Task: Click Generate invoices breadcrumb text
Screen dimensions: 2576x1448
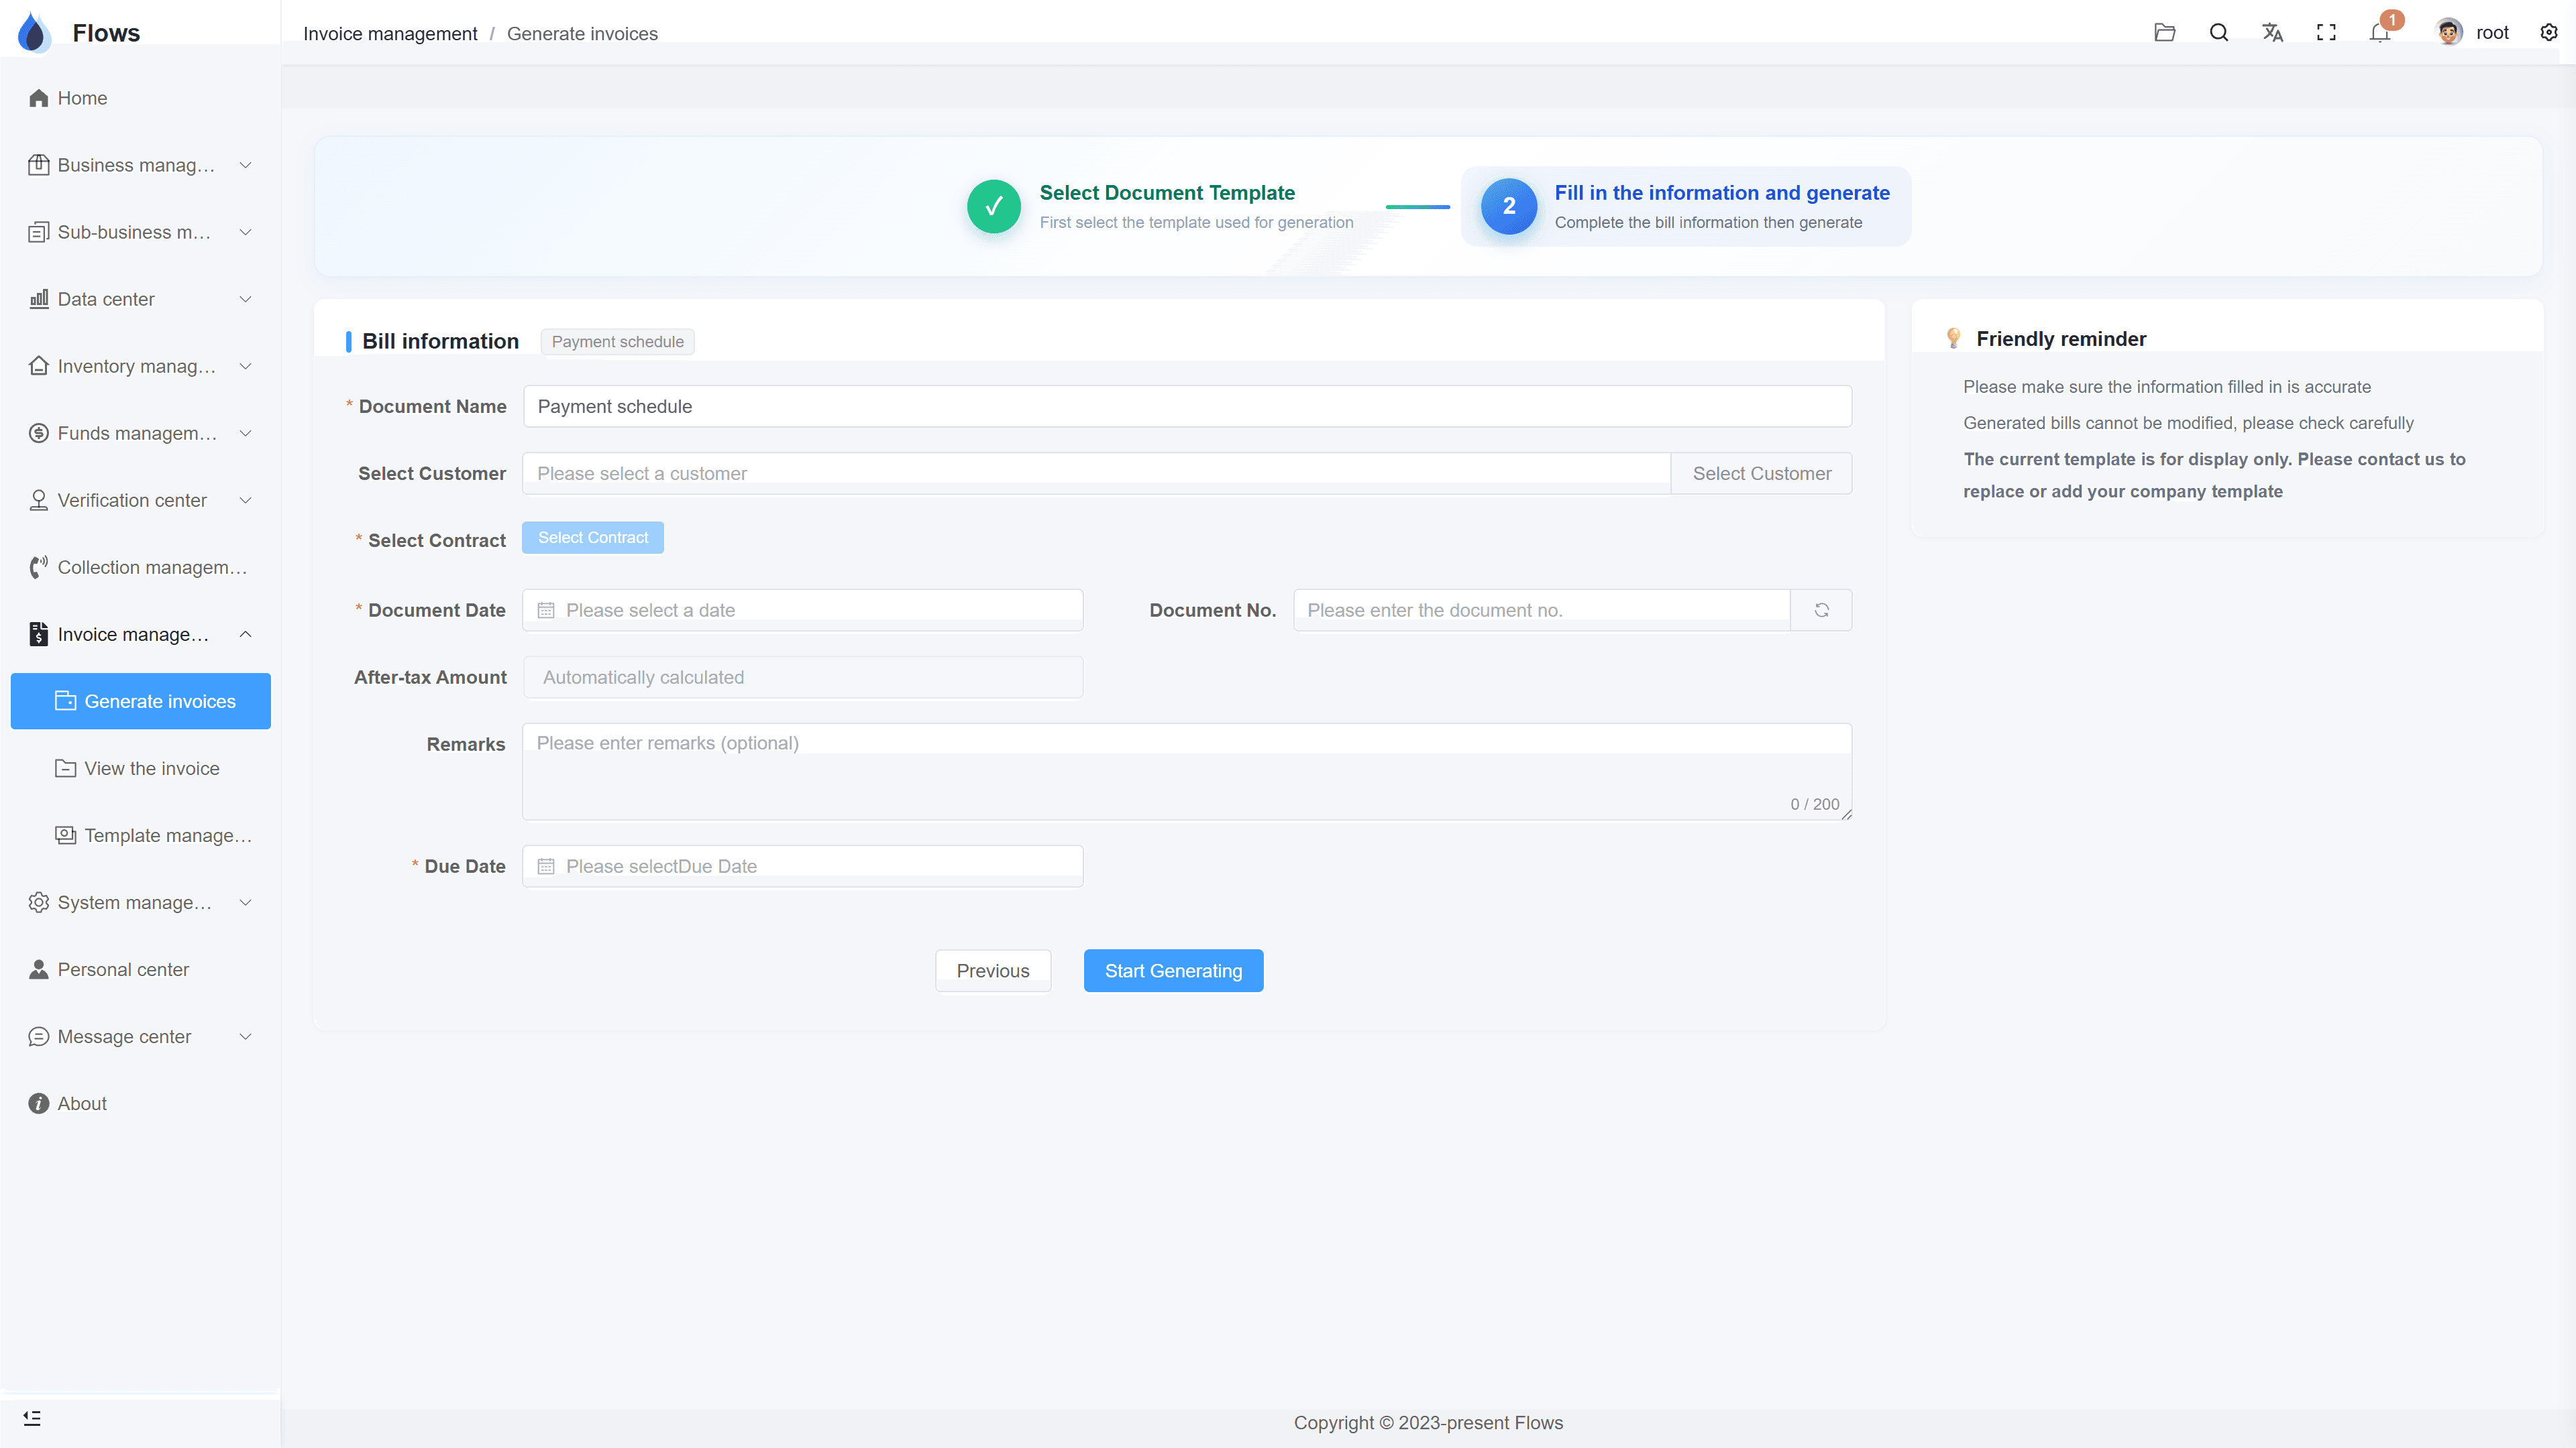Action: pos(582,33)
